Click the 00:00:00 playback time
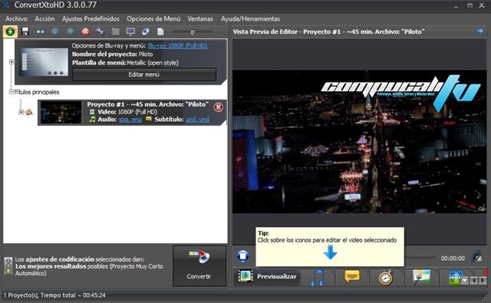 (453, 259)
